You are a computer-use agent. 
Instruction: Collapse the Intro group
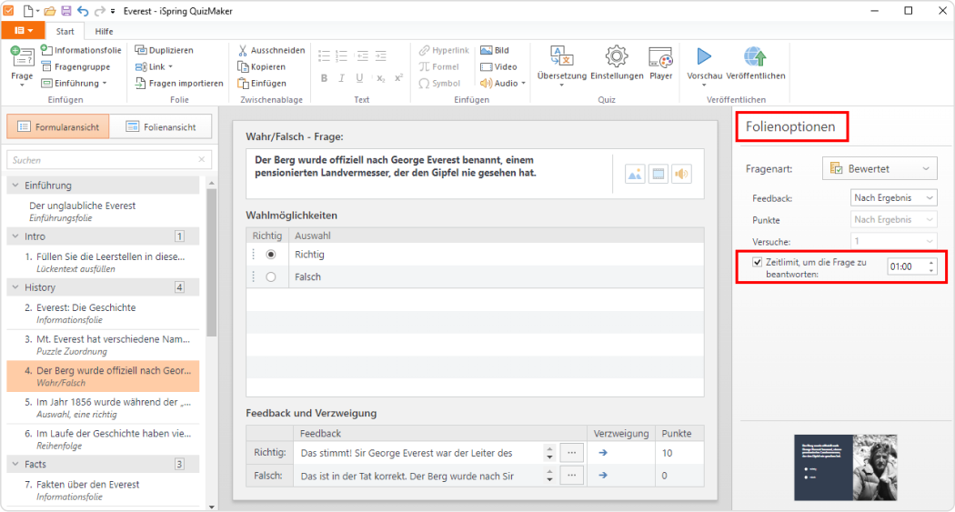(15, 236)
